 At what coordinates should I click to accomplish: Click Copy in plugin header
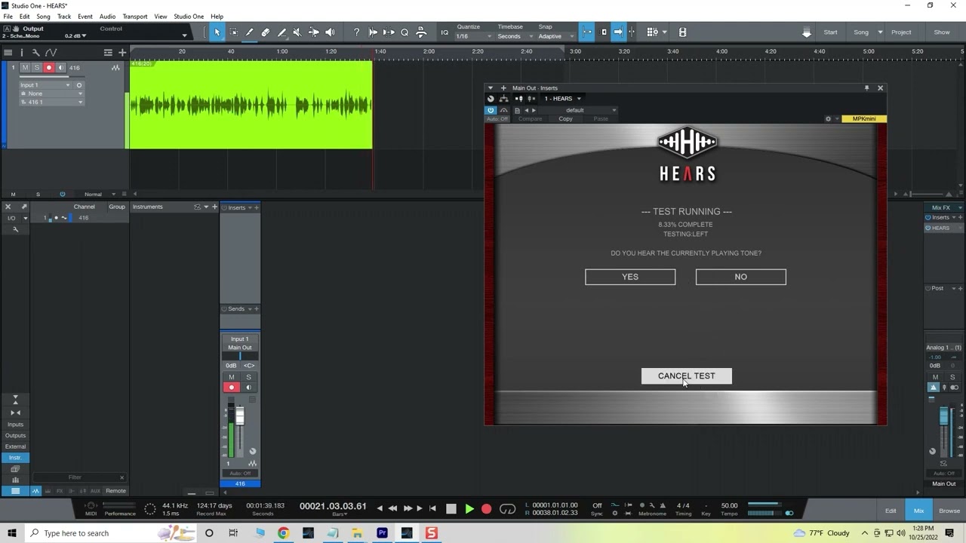tap(565, 119)
